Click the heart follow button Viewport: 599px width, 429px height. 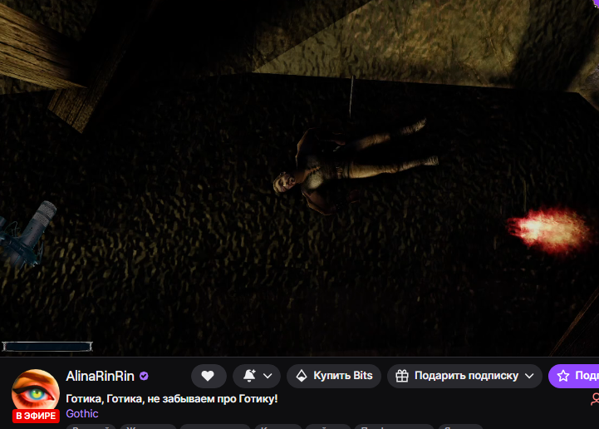coord(209,376)
